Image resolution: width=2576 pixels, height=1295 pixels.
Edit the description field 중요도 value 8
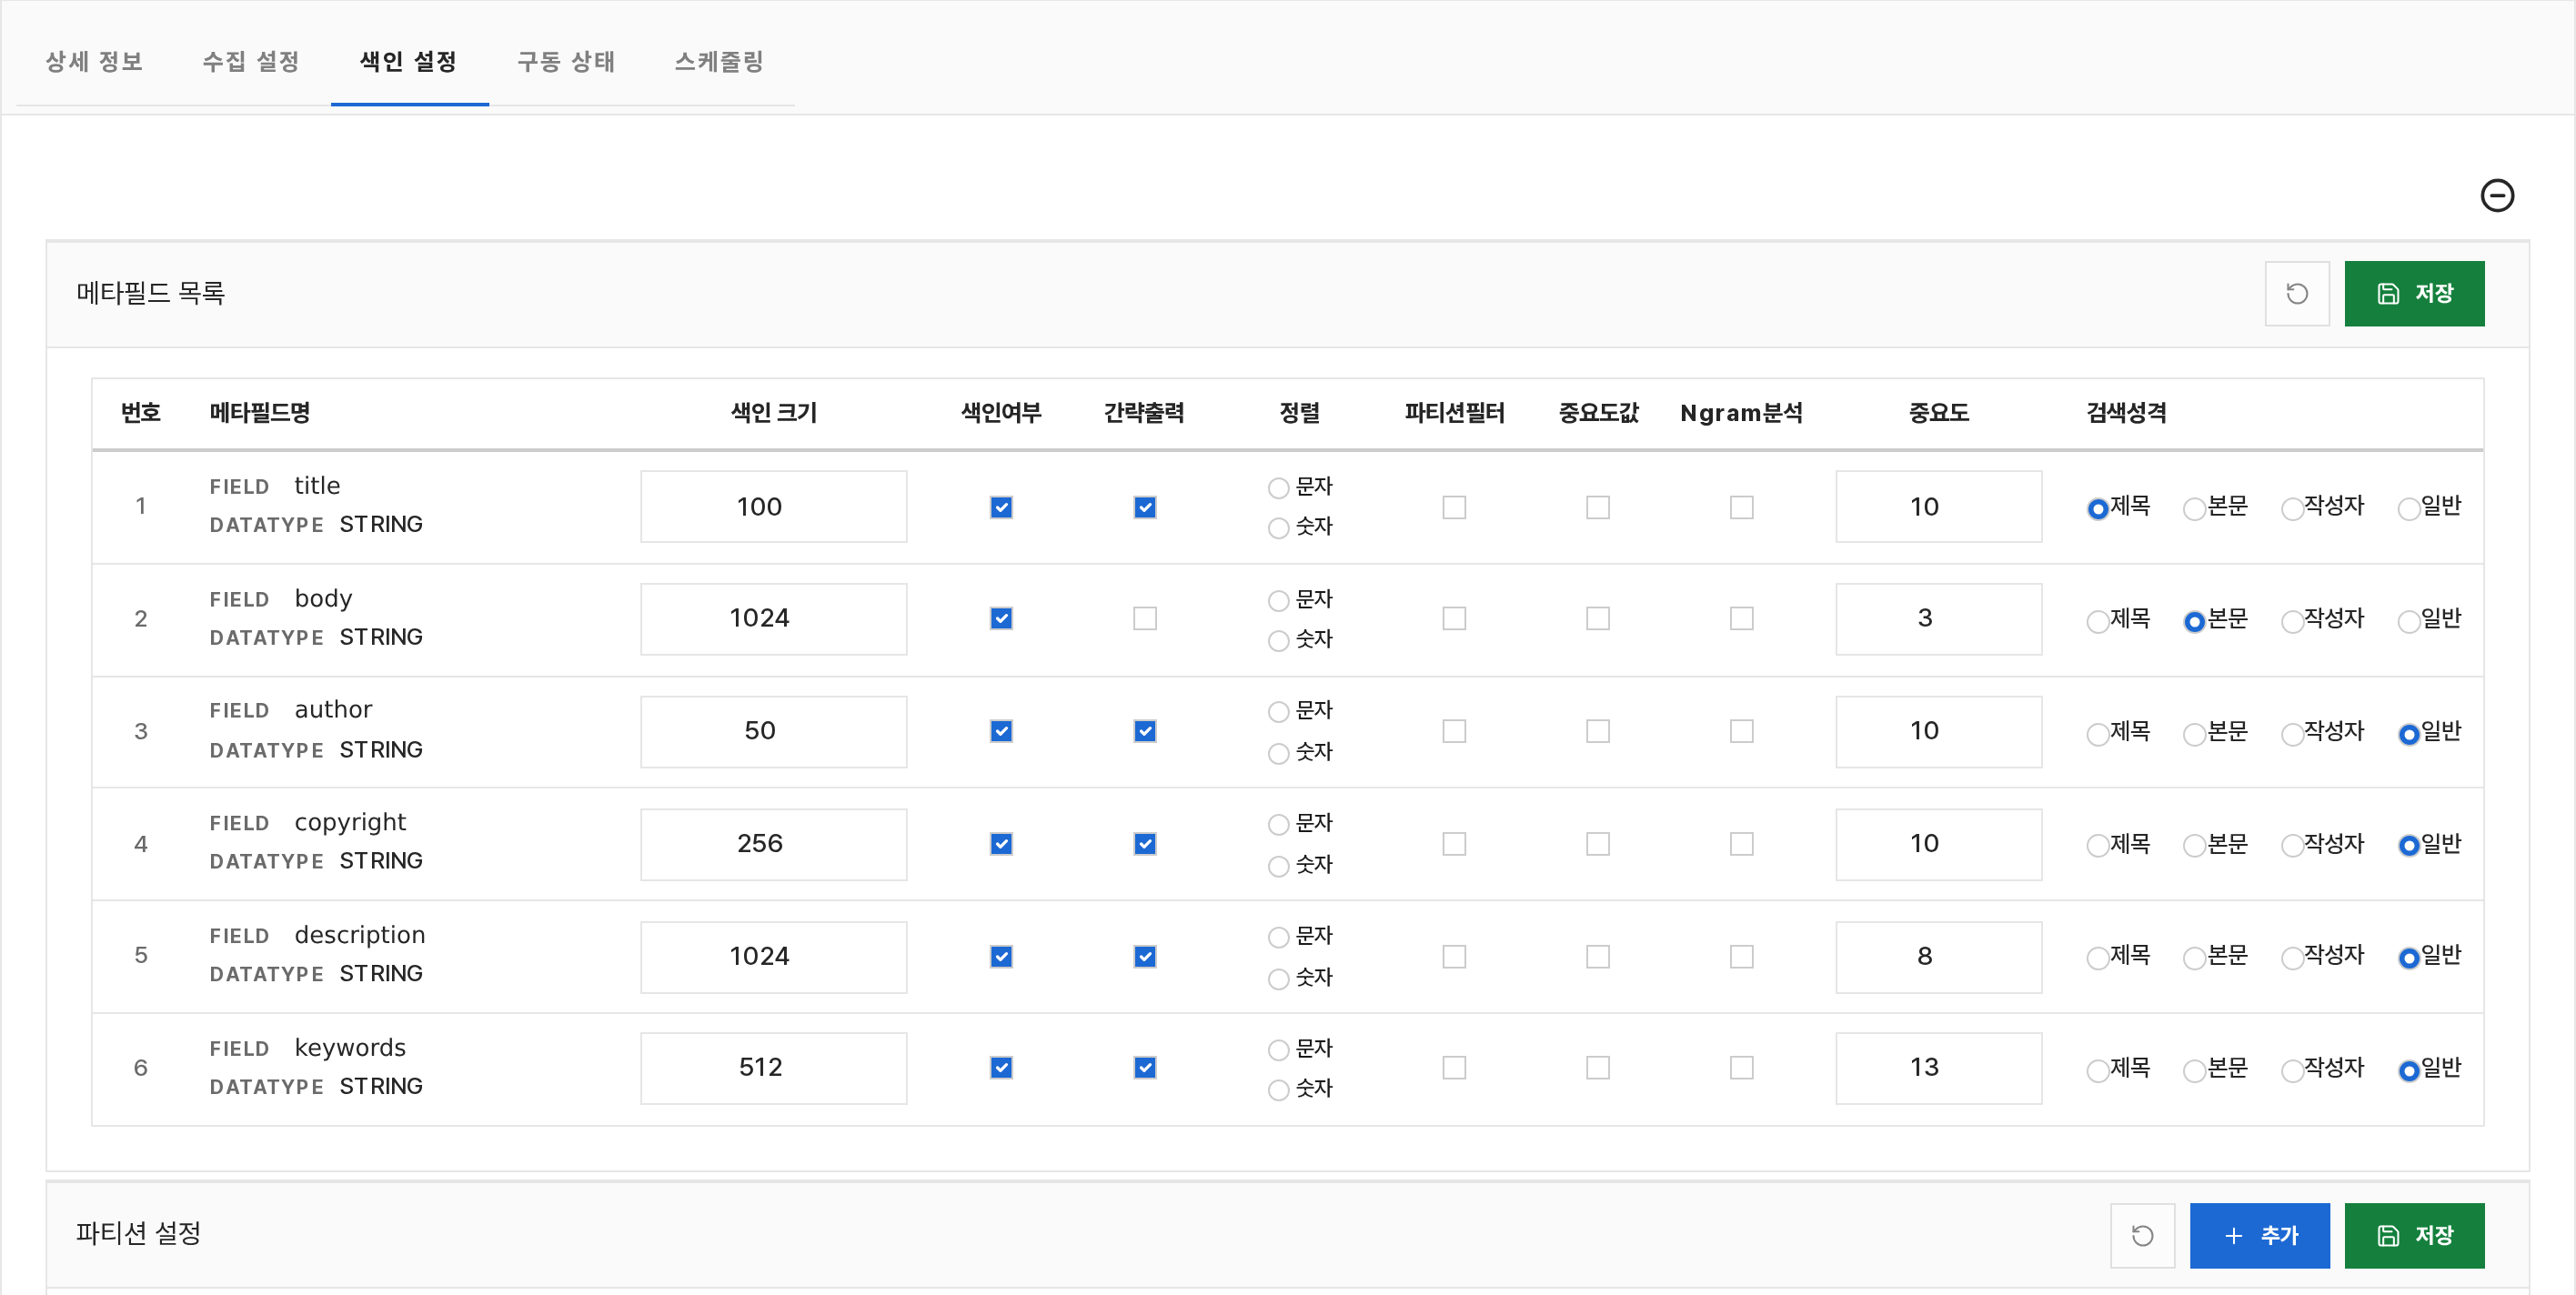1938,957
